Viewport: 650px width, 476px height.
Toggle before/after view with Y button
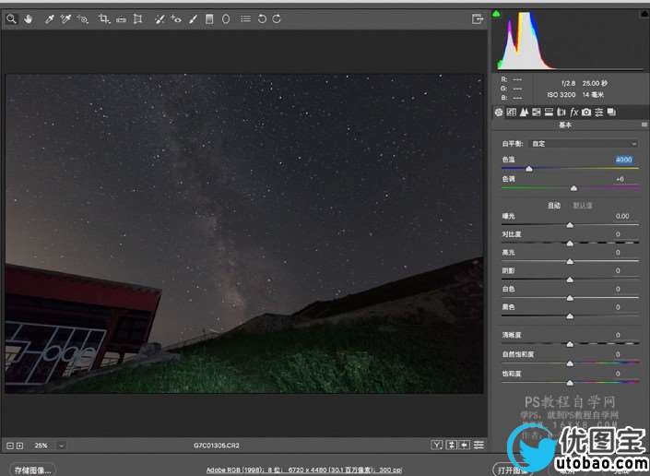coord(435,445)
